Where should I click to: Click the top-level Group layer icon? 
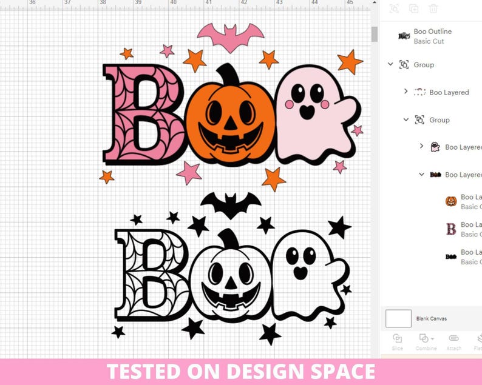click(x=404, y=65)
